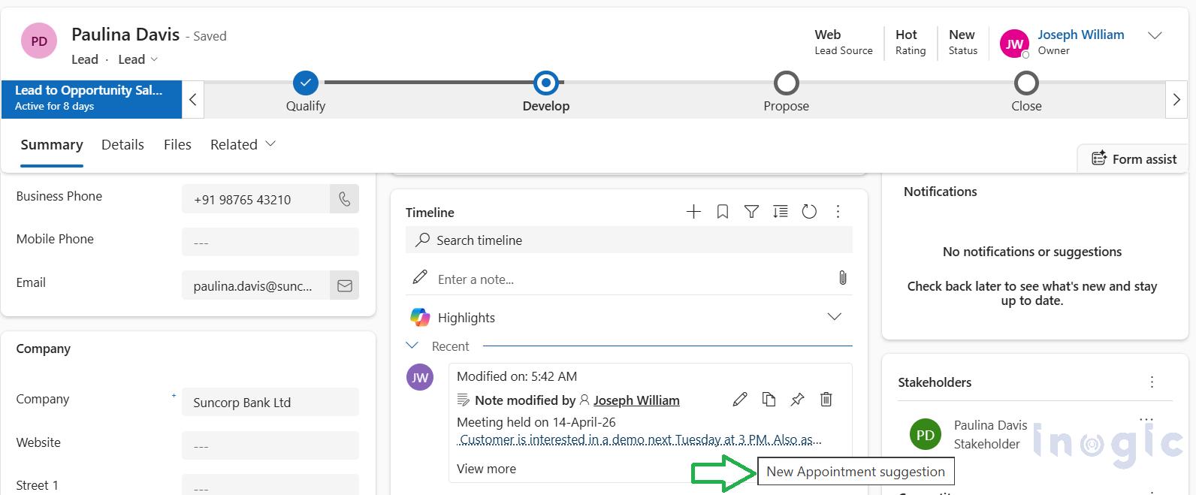The height and width of the screenshot is (495, 1196).
Task: Add a new timeline record with plus icon
Action: 693,212
